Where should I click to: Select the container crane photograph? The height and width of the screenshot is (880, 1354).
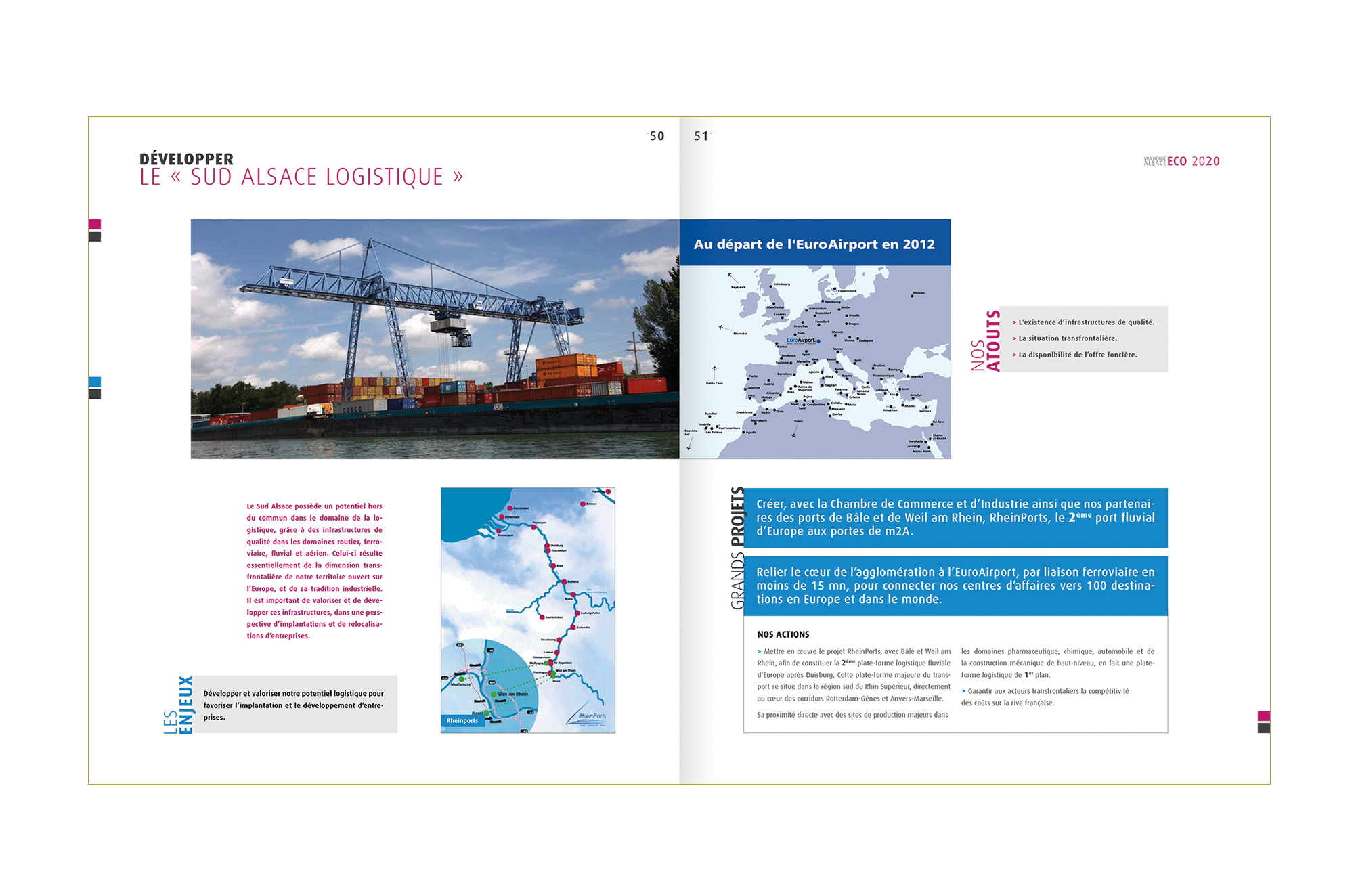435,338
